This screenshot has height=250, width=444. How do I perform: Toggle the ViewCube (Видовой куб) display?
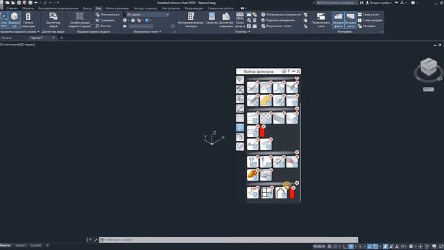(14, 20)
